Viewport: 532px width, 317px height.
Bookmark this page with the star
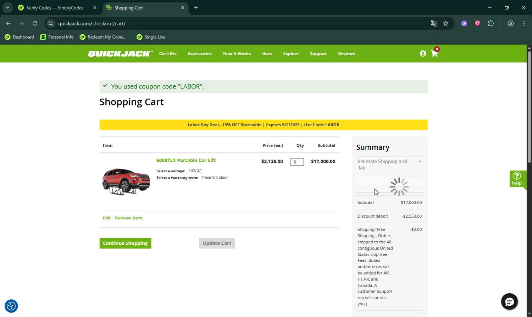click(x=446, y=23)
